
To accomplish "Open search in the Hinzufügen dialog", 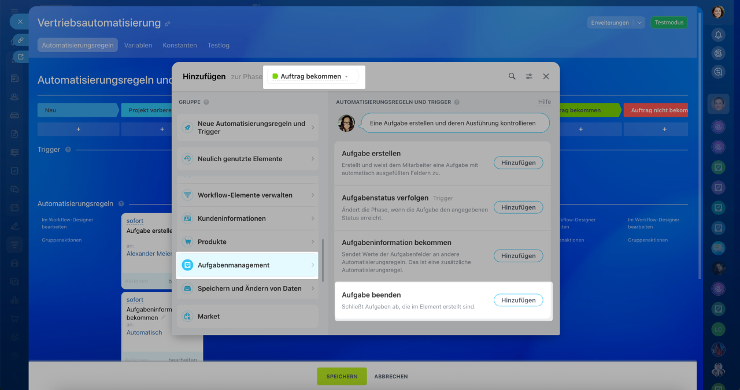I will pyautogui.click(x=512, y=76).
